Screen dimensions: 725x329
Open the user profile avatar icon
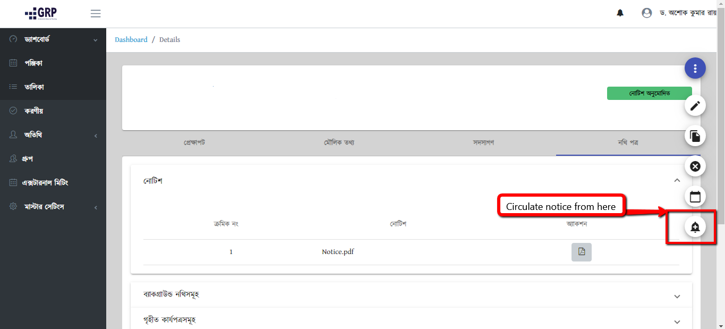pyautogui.click(x=646, y=13)
